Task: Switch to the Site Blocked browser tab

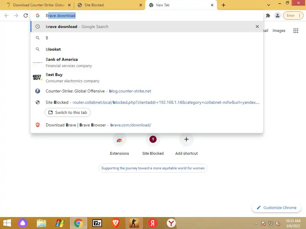Action: click(x=109, y=5)
